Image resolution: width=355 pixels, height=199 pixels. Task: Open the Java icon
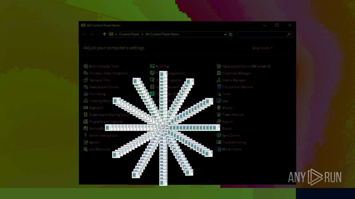[x=219, y=101]
